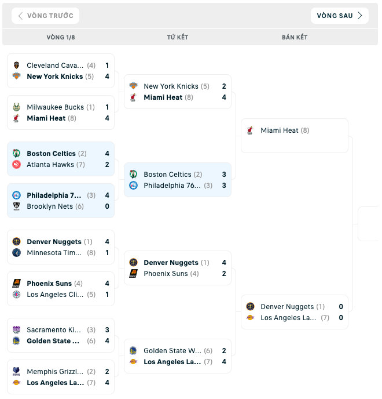The image size is (382, 399).
Task: Click Phoenix Suns logo in Clippers matchup
Action: coord(17,283)
